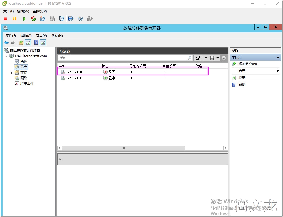
Task: Toggle the show/hide console tree icon
Action: click(x=28, y=43)
